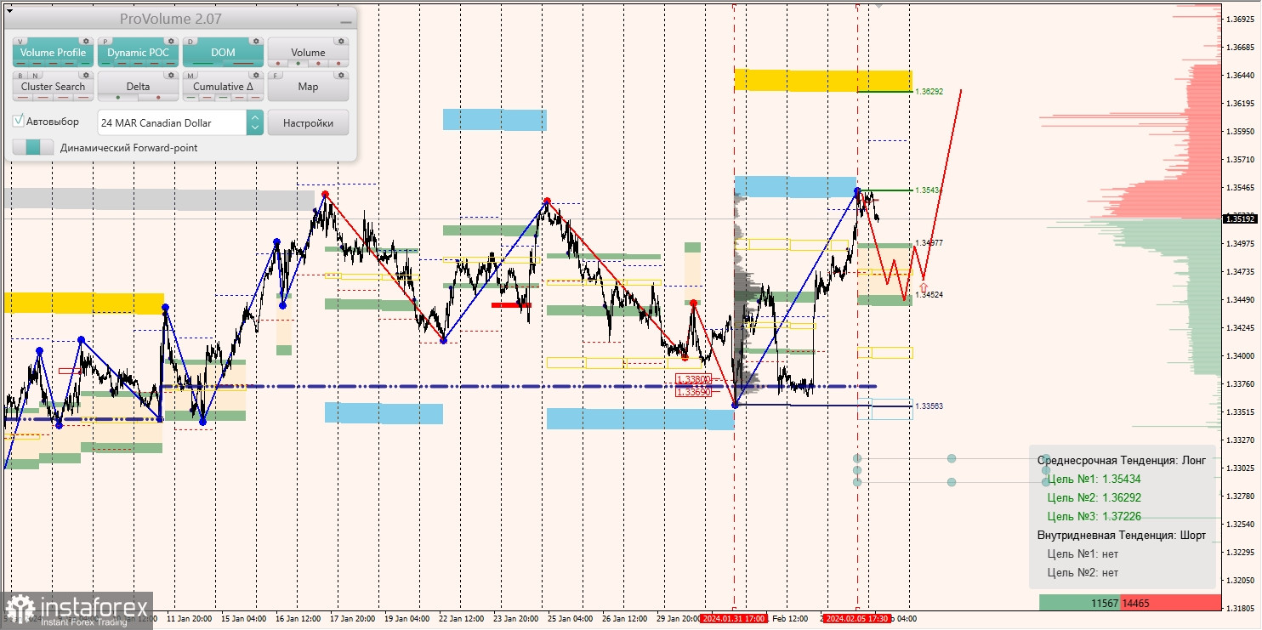Viewport: 1262px width, 630px height.
Task: Toggle the Delta indicator
Action: coord(138,86)
